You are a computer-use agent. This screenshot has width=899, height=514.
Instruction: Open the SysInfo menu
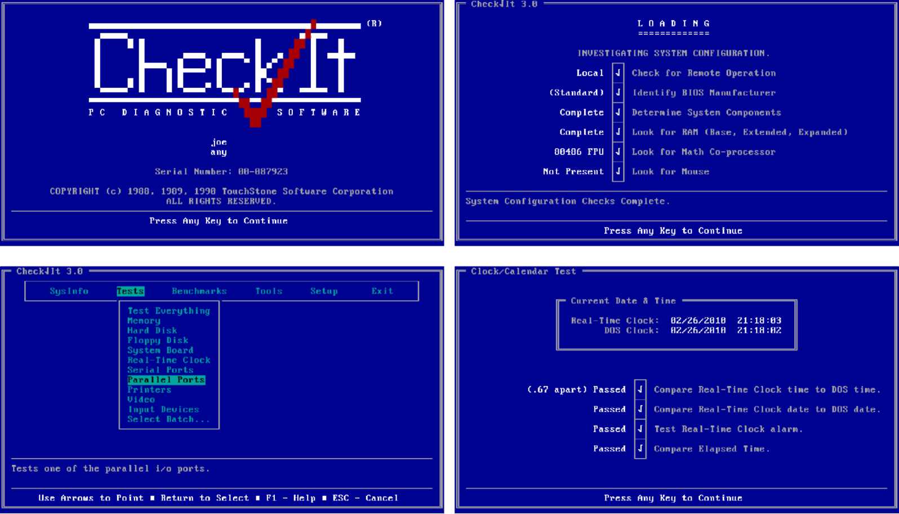pyautogui.click(x=69, y=291)
